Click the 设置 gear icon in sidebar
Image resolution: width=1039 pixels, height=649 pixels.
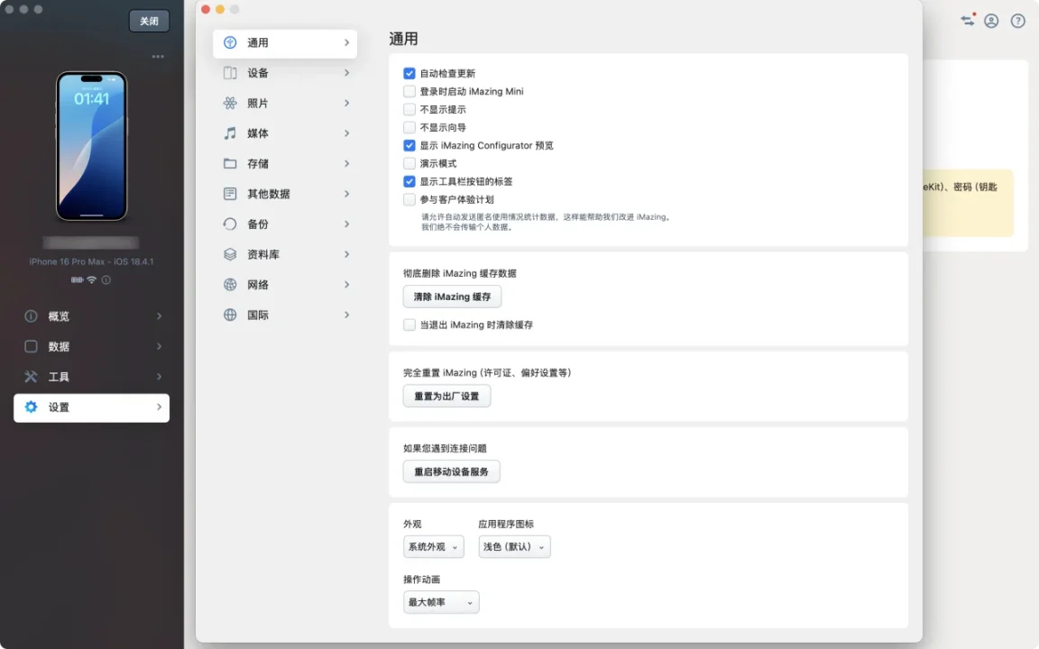click(x=32, y=407)
